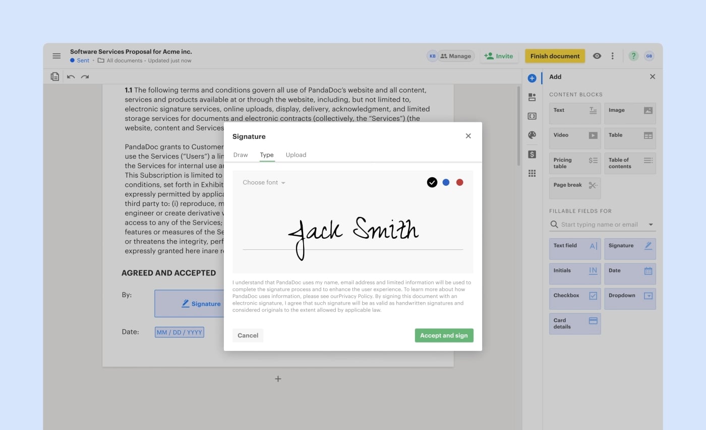Select the black signature ink swatch
Viewport: 706px width, 430px height.
pyautogui.click(x=432, y=182)
